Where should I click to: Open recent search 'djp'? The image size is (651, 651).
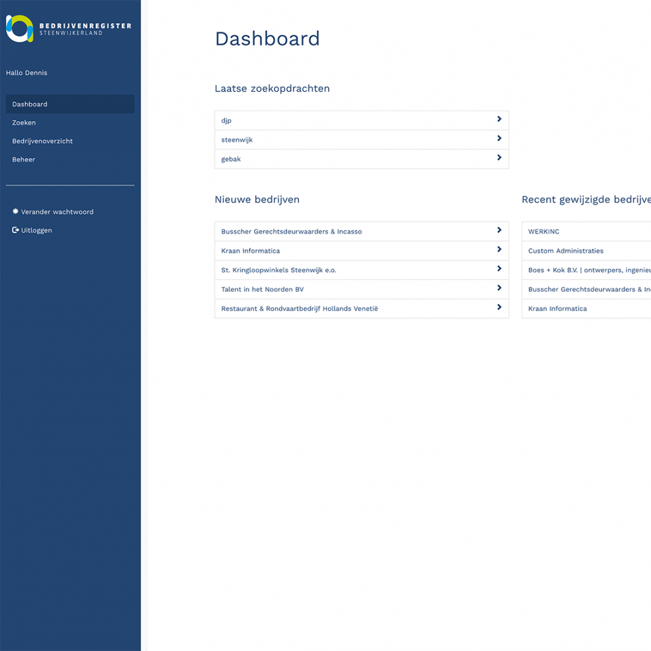[361, 120]
